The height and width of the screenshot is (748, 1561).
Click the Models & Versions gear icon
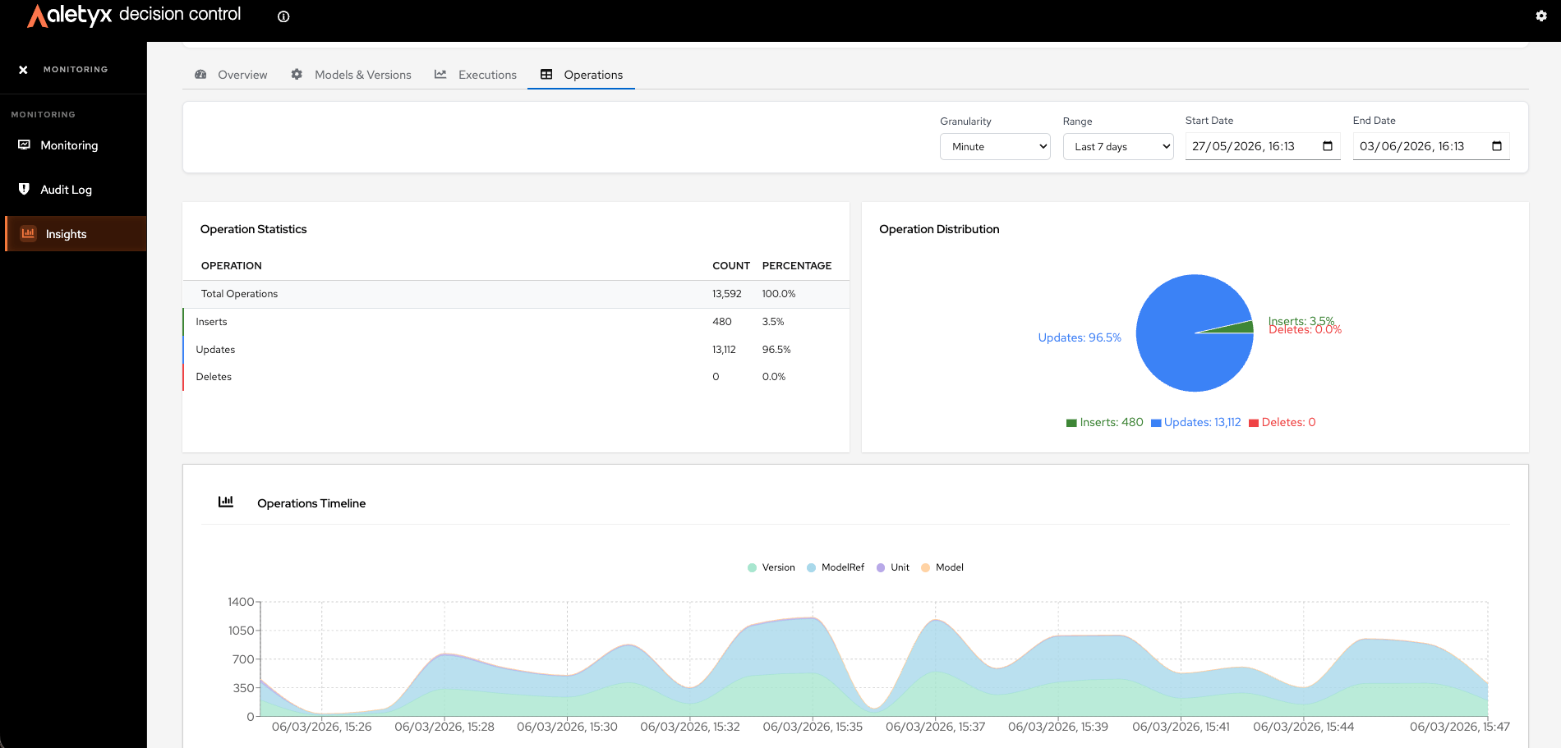(x=297, y=74)
